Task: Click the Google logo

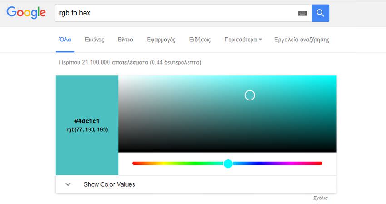Action: 26,13
